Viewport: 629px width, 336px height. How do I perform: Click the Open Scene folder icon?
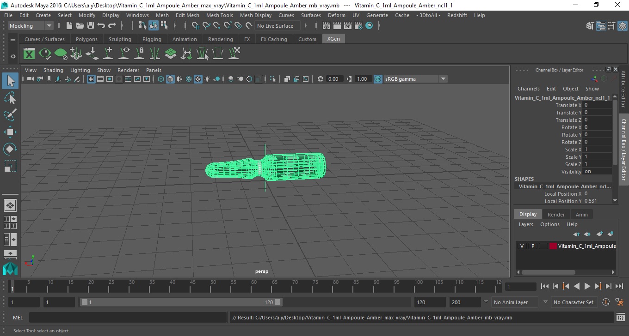[x=80, y=26]
